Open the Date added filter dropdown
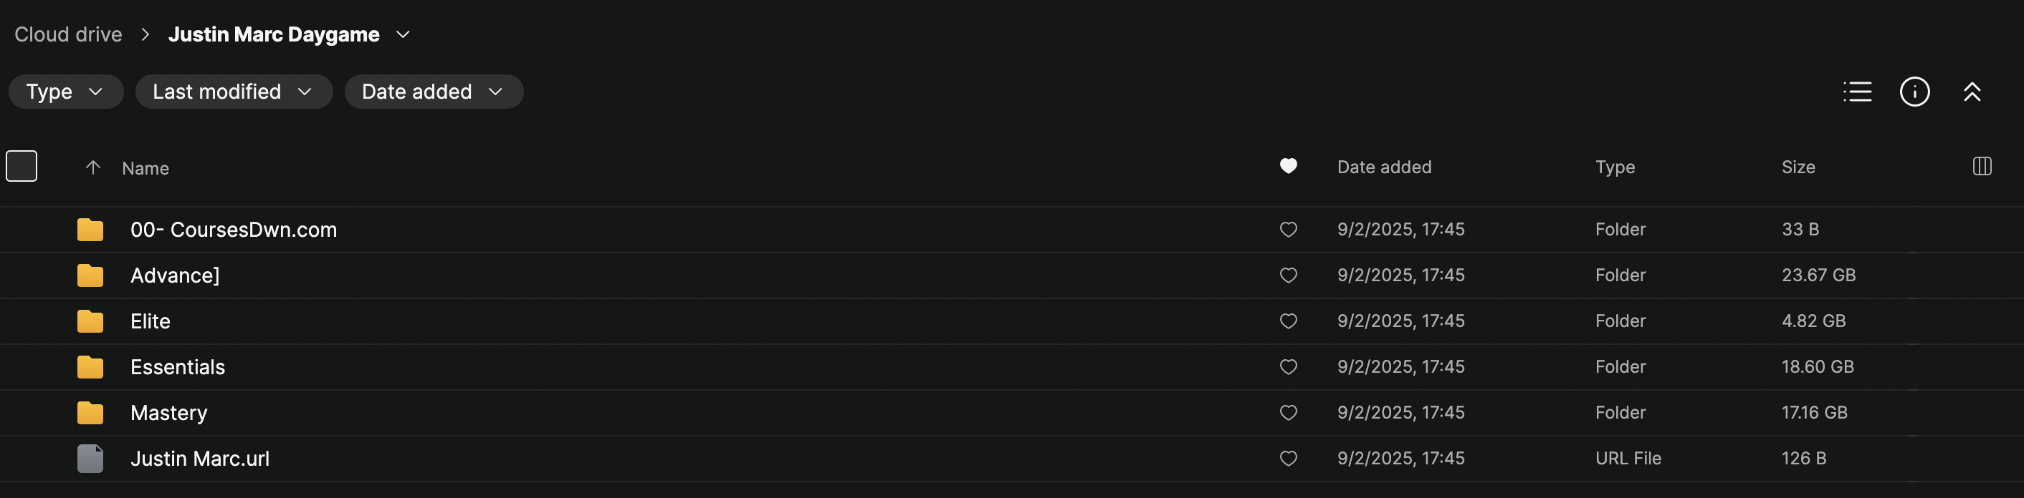This screenshot has width=2024, height=498. tap(433, 92)
